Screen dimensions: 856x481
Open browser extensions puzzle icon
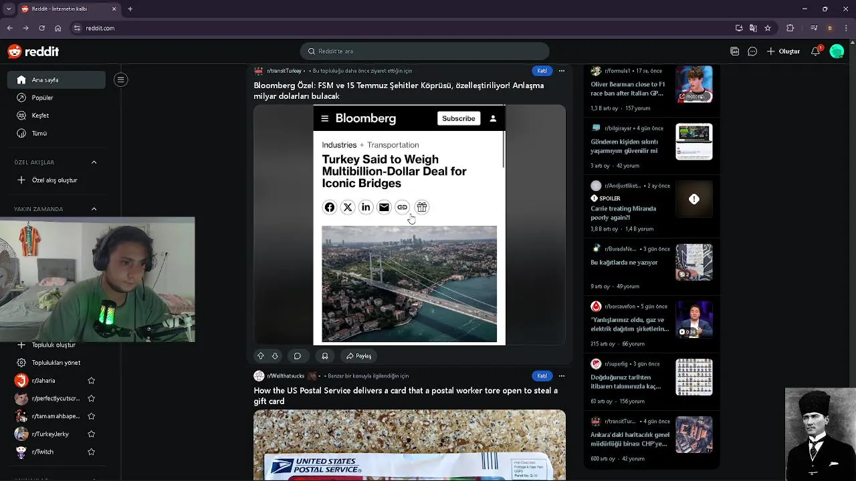tap(790, 28)
